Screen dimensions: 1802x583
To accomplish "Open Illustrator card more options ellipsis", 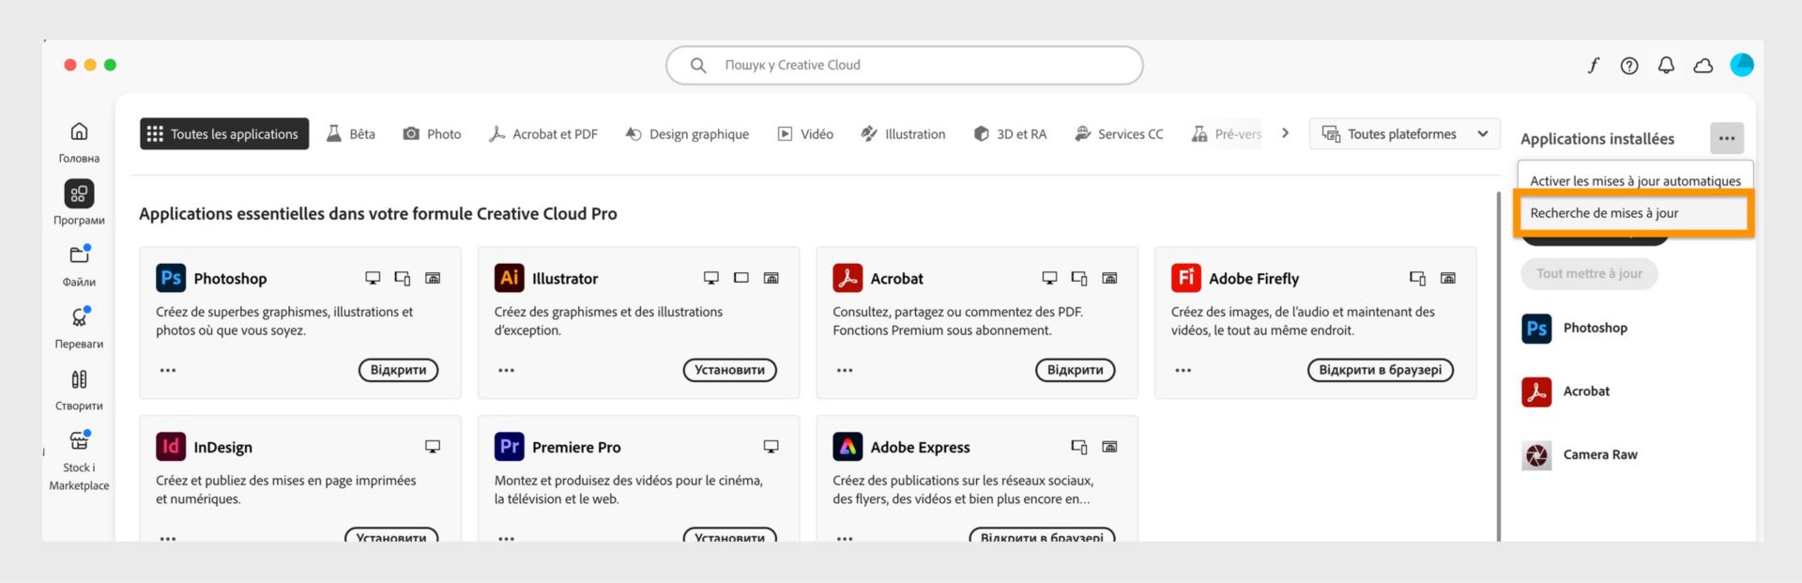I will [507, 370].
